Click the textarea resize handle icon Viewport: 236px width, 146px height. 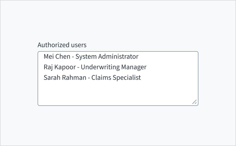[x=194, y=102]
